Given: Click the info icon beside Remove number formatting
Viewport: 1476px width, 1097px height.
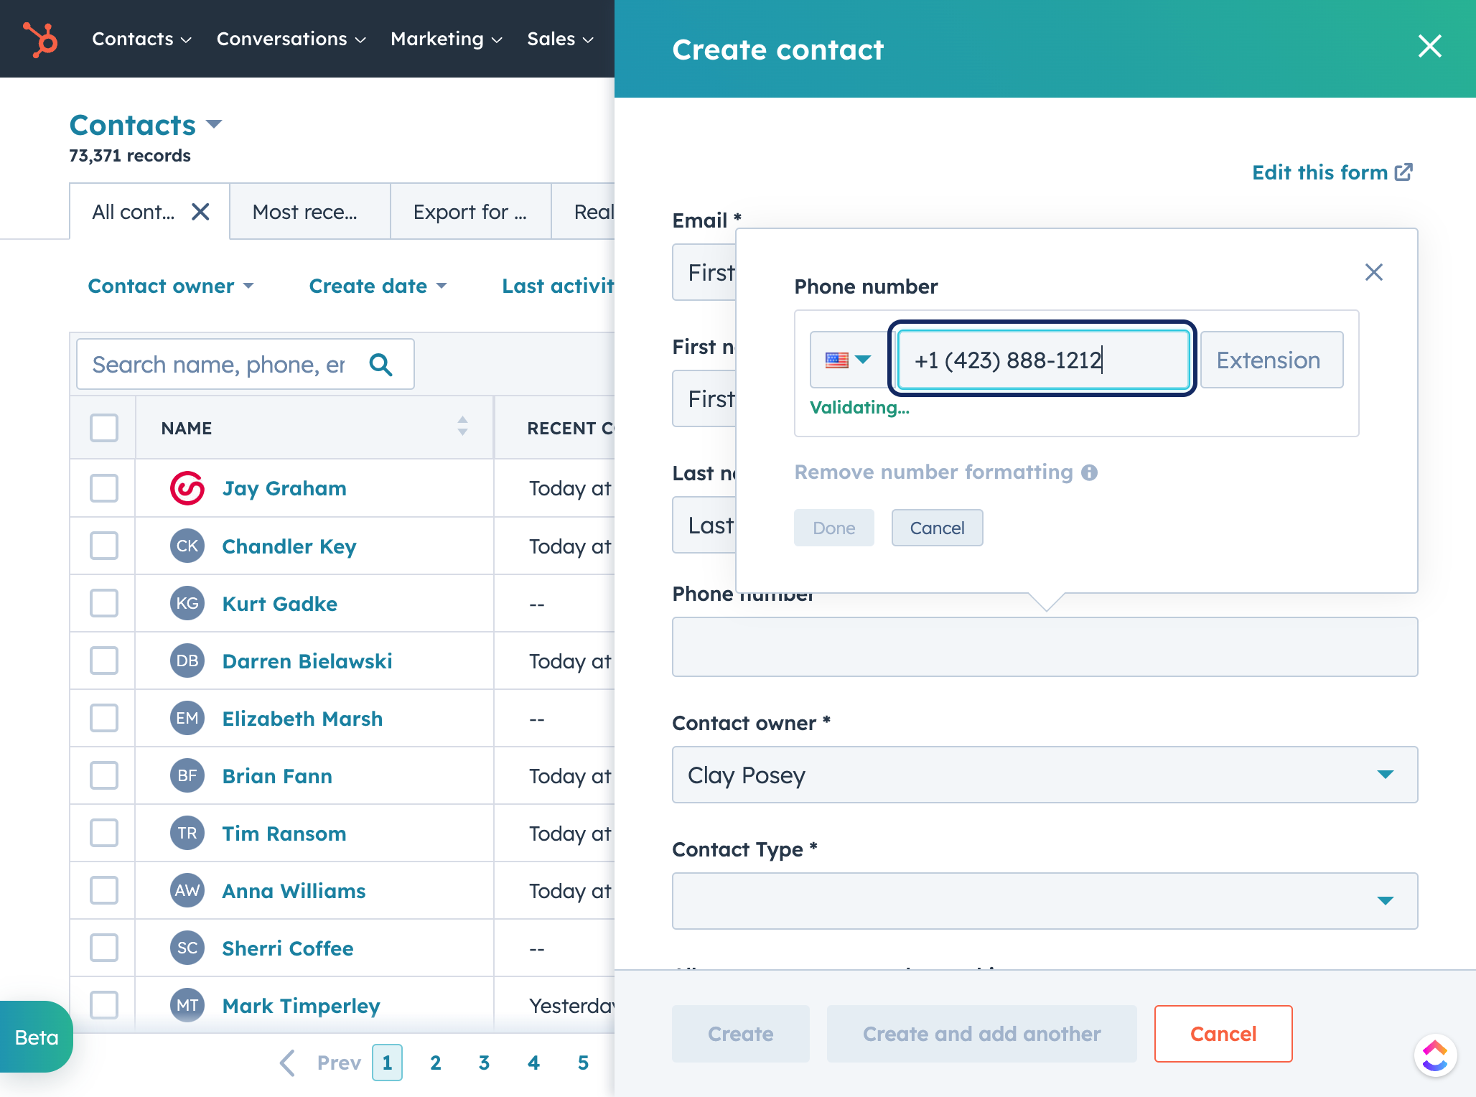Looking at the screenshot, I should click(1089, 472).
